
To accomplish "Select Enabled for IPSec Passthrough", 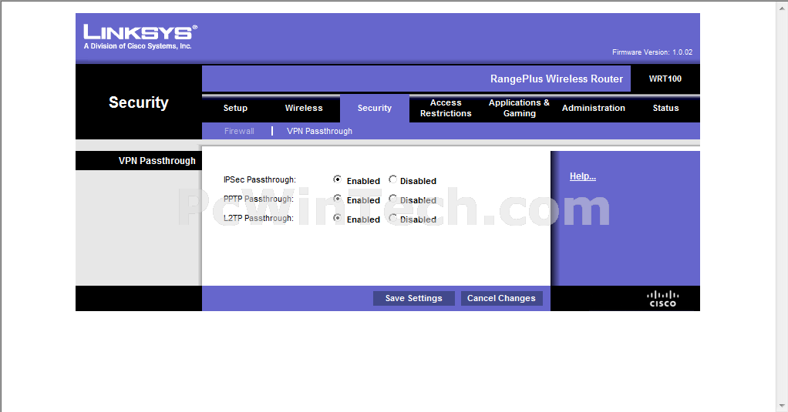I will pos(337,179).
